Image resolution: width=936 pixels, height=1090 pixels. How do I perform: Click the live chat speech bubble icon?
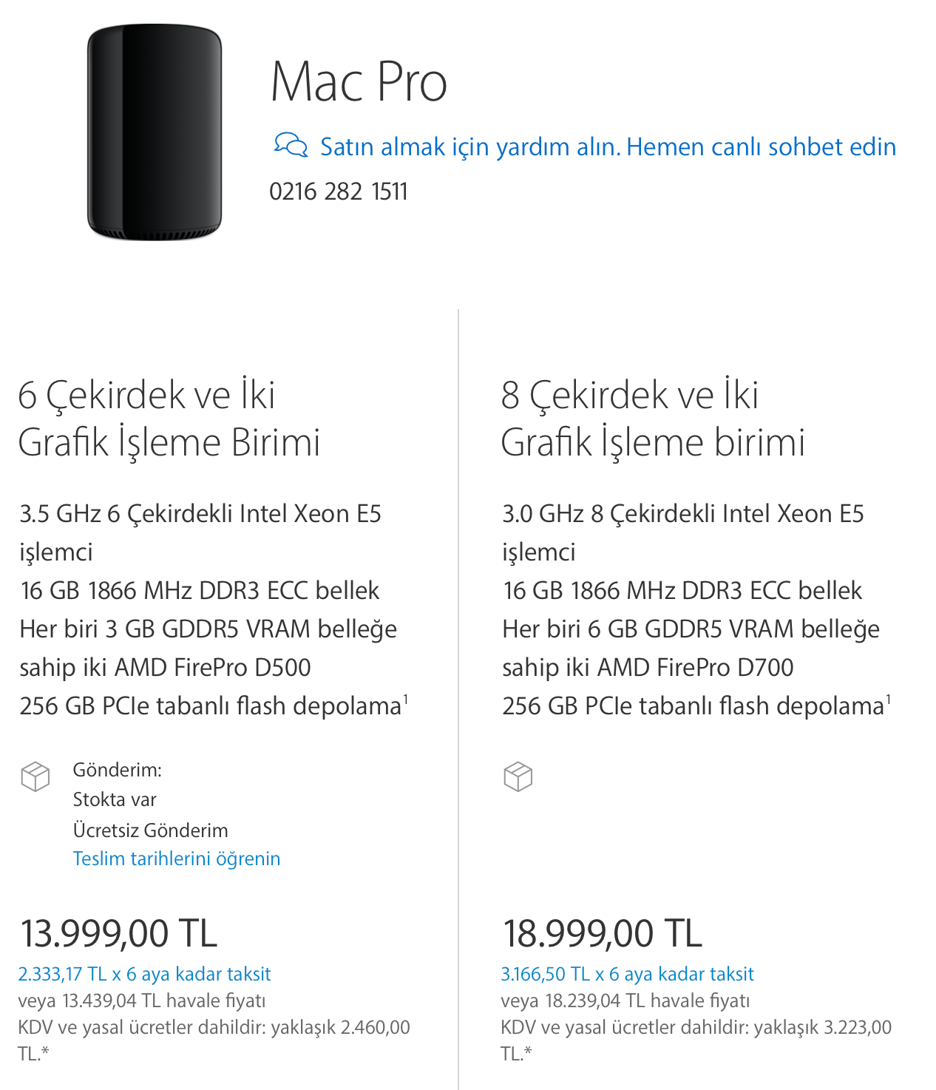tap(291, 145)
